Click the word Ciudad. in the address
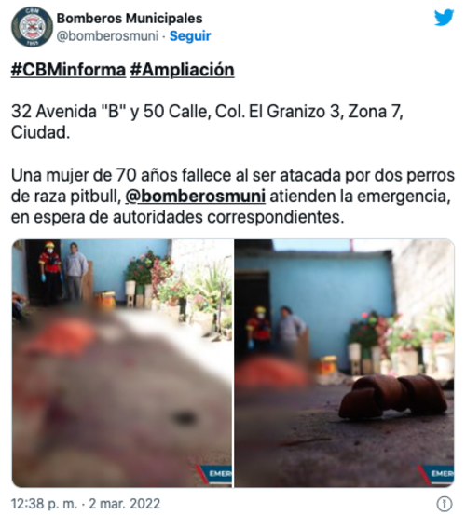Screen dimensions: 466x515 40,132
